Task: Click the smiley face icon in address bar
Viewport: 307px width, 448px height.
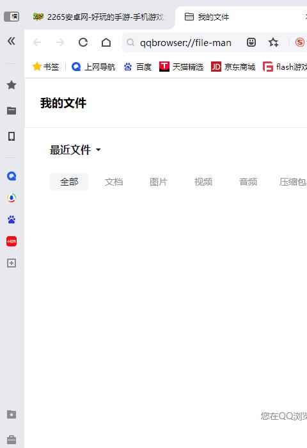Action: click(251, 43)
